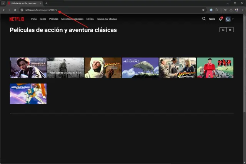
Task: Open the browser extensions puzzle icon
Action: pos(217,10)
